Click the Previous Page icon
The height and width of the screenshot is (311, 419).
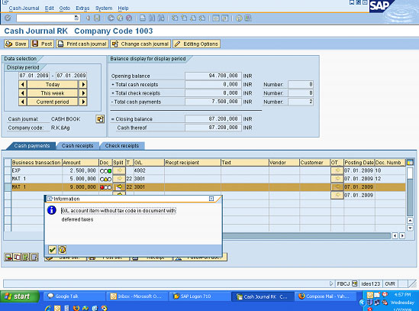184,18
